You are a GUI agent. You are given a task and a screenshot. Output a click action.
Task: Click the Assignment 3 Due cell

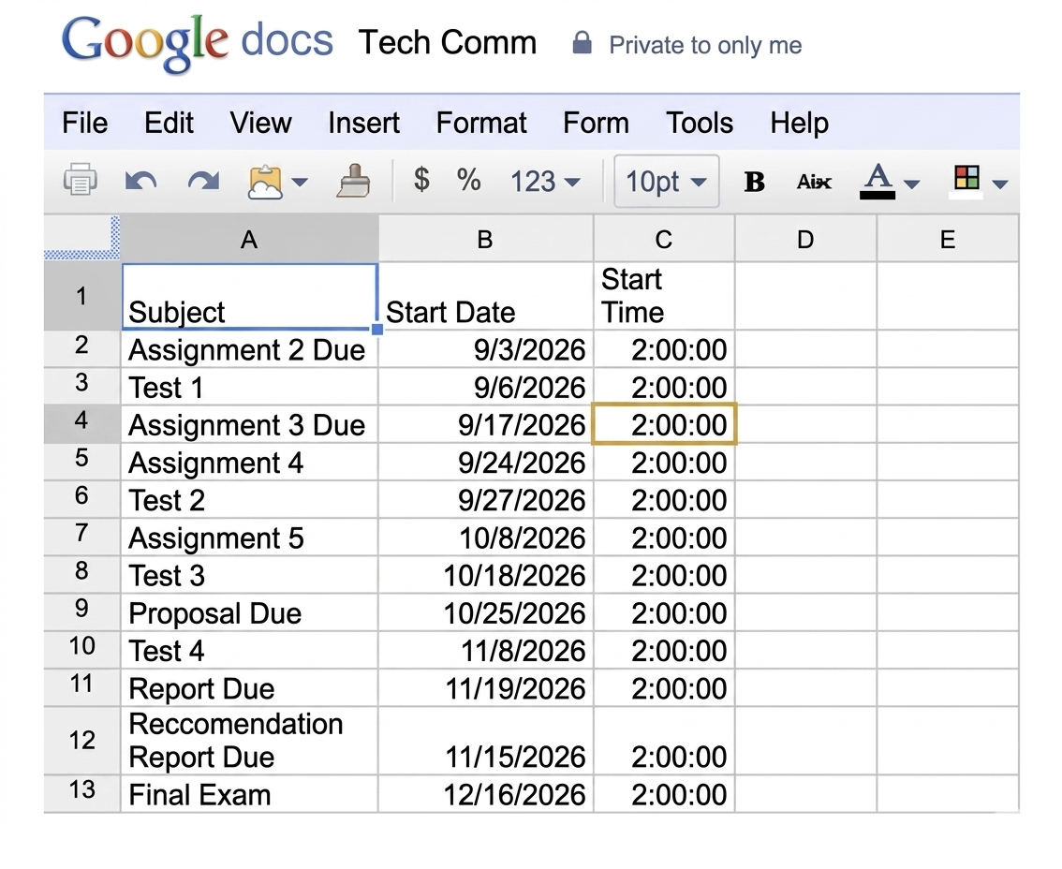click(249, 425)
